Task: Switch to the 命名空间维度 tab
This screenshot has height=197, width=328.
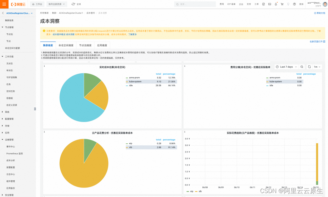Action: point(66,45)
